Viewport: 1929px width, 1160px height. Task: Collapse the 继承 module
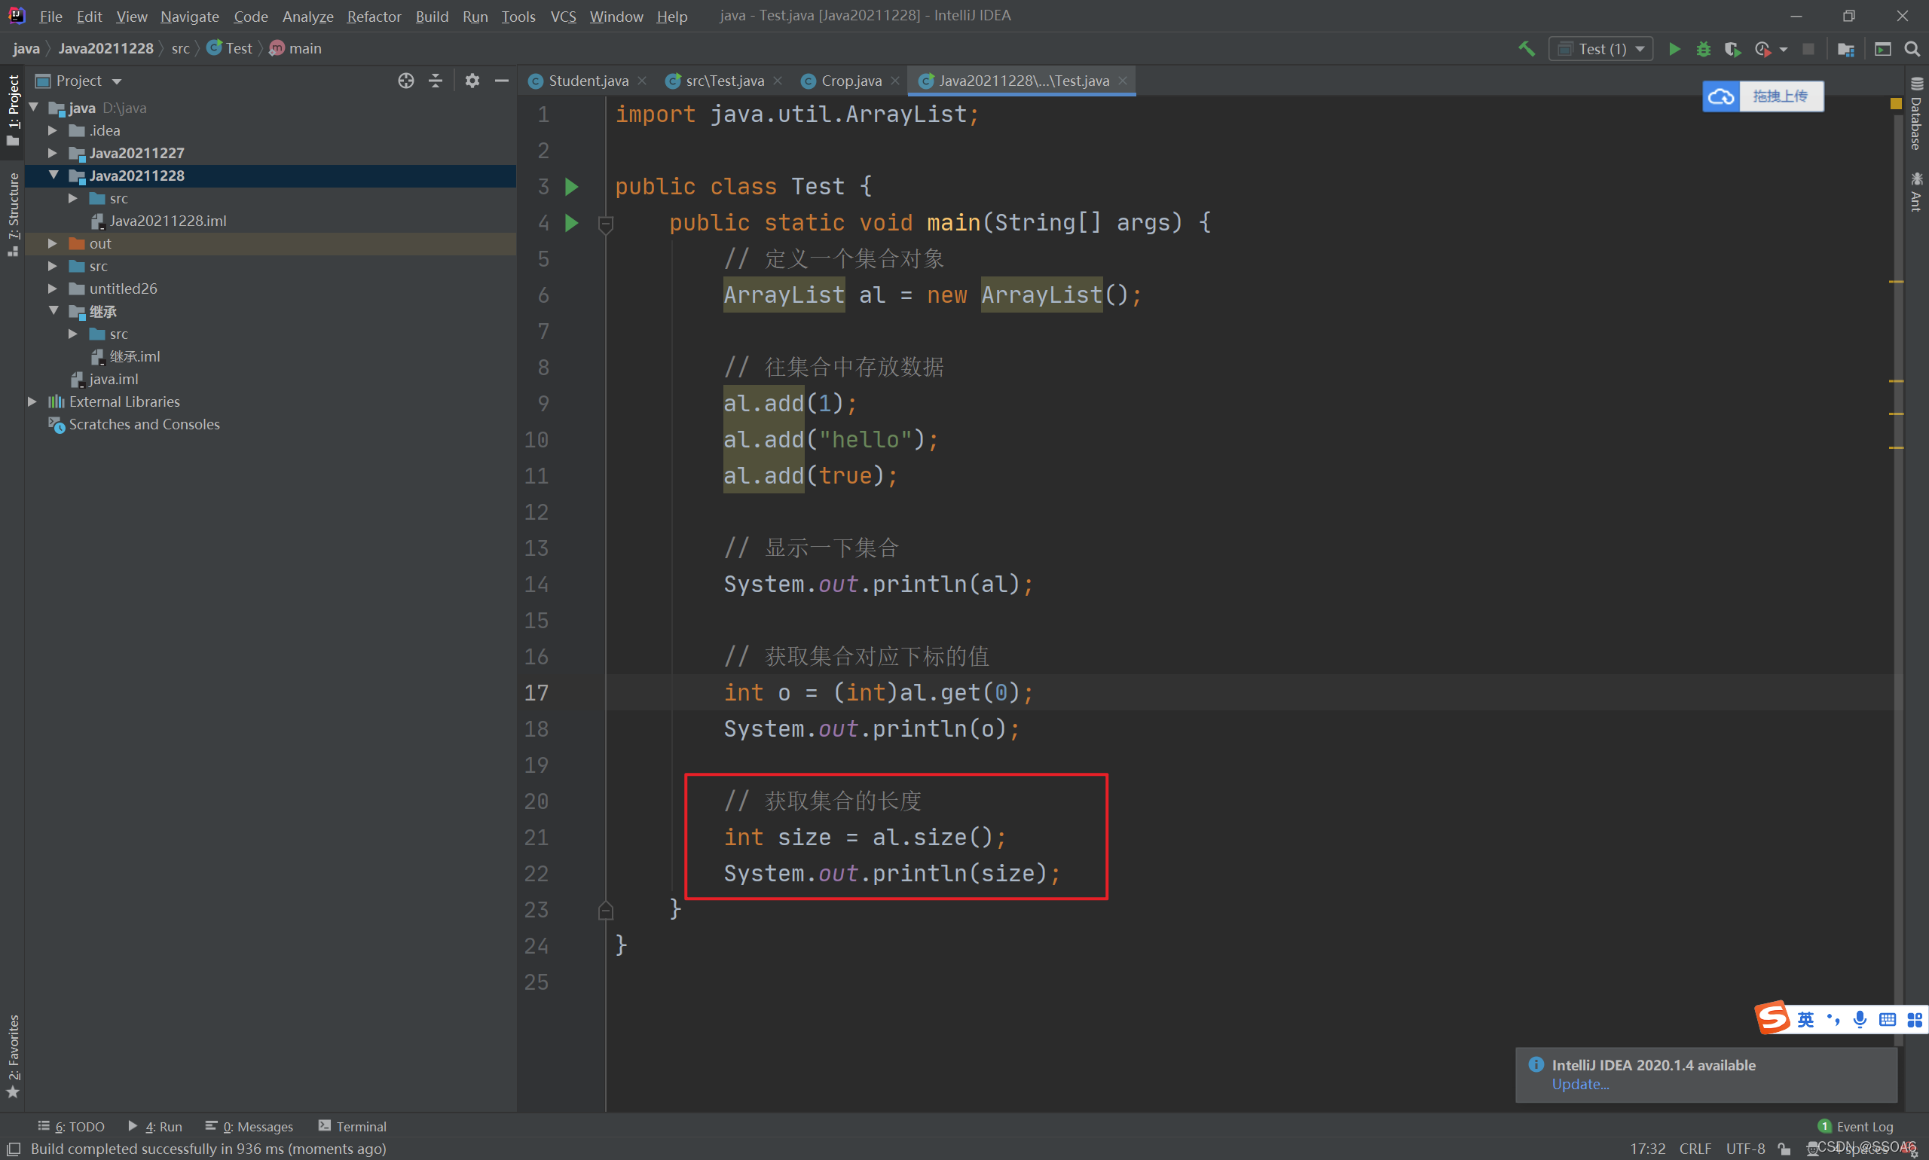[x=53, y=310]
